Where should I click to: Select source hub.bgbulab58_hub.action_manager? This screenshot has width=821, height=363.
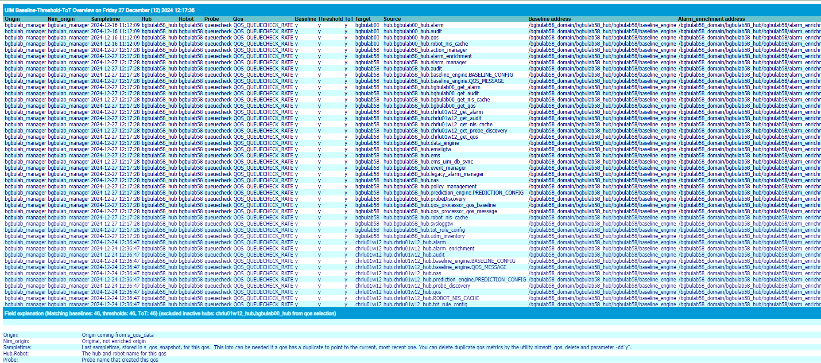[x=426, y=50]
